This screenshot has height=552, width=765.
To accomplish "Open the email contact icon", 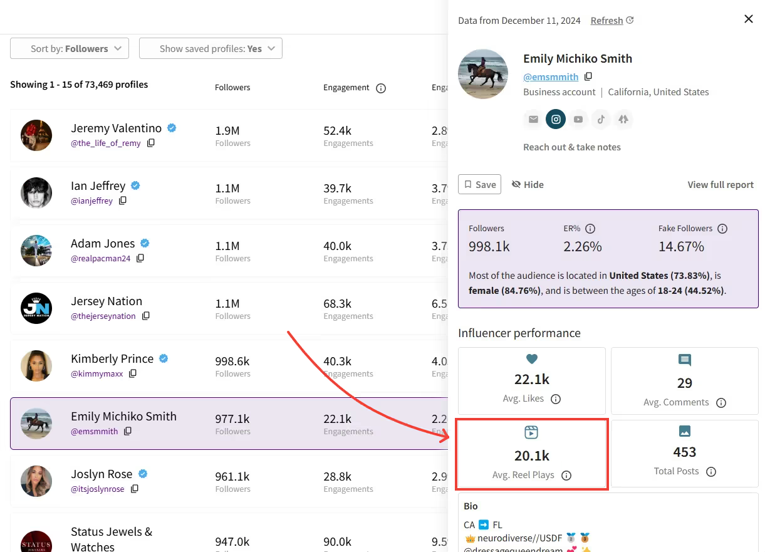I will (x=533, y=119).
